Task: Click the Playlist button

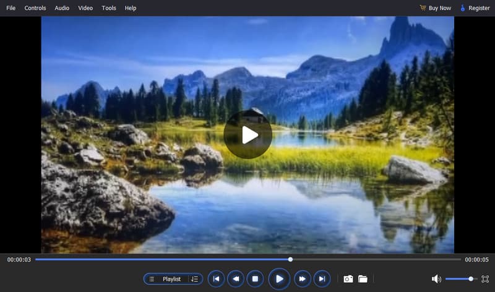Action: tap(172, 279)
